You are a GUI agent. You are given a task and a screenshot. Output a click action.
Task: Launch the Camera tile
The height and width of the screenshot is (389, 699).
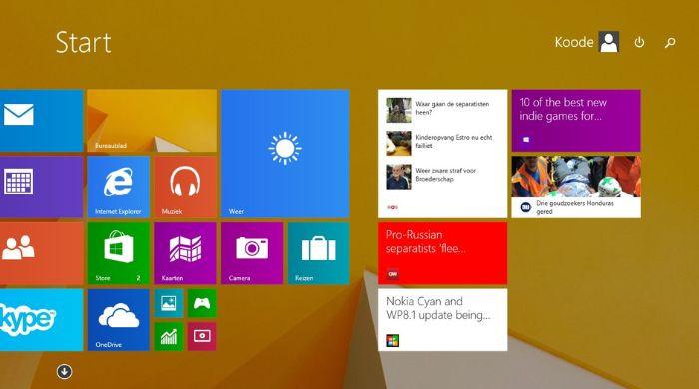(252, 253)
